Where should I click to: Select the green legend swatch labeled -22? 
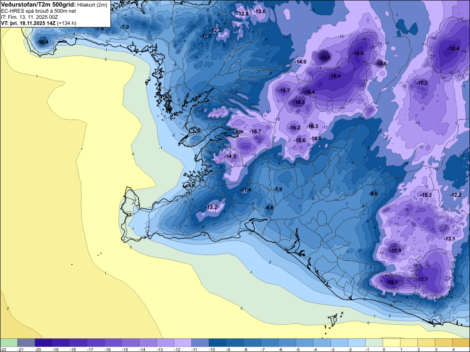[8, 343]
